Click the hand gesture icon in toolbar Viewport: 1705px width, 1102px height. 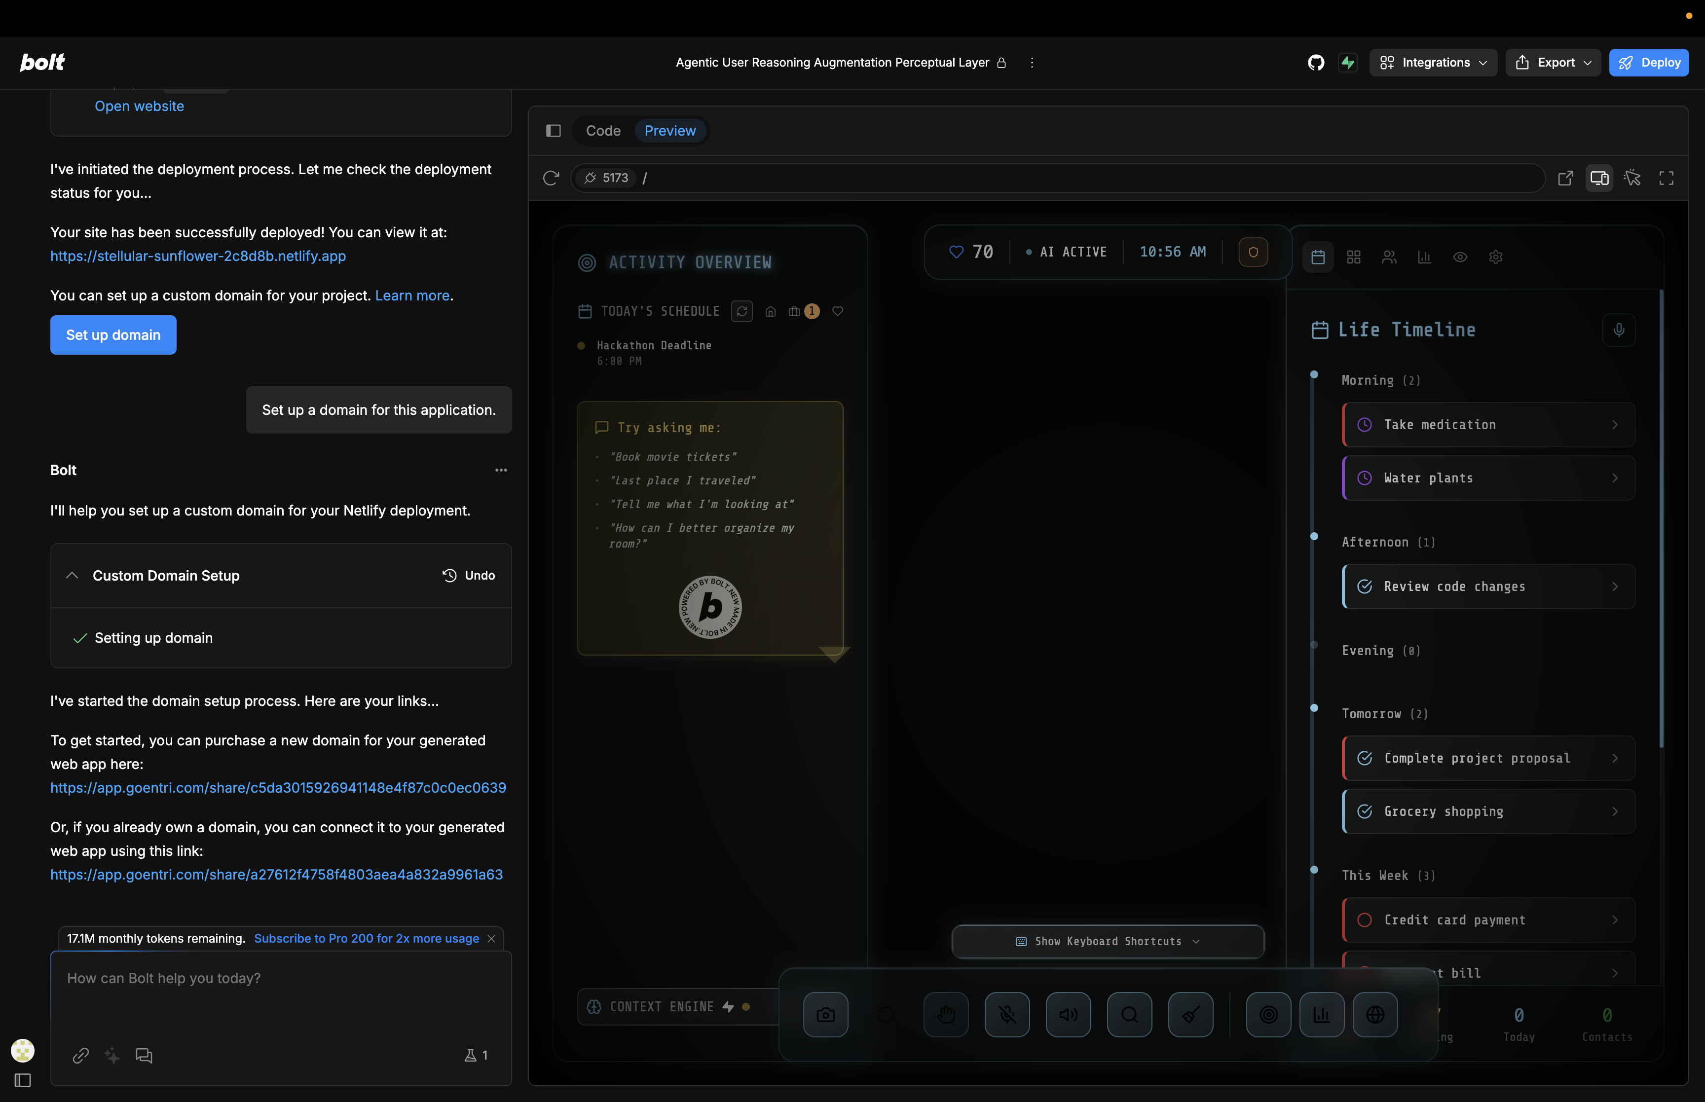click(946, 1014)
